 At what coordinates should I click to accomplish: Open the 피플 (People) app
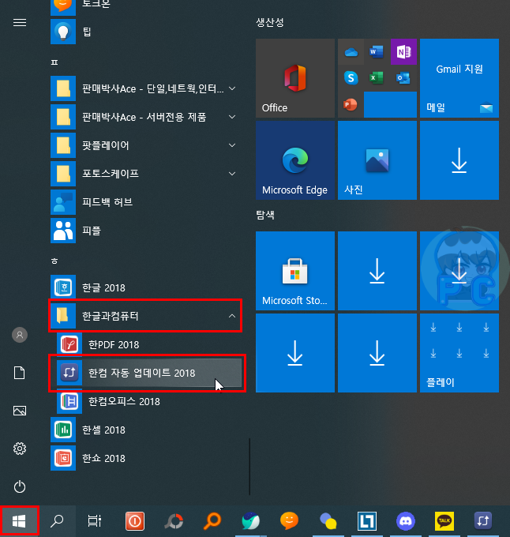(x=144, y=231)
